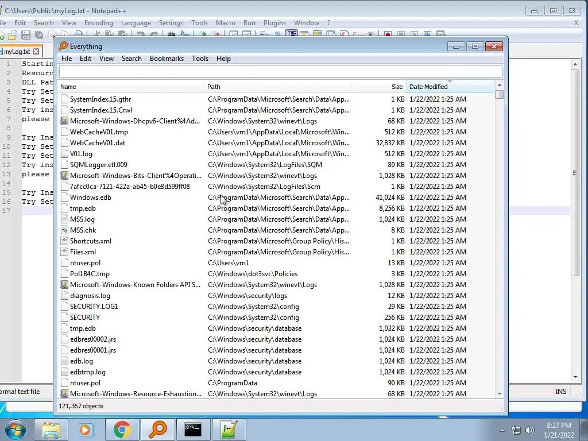Click the file icon beside WebCacheV01.dat
The width and height of the screenshot is (588, 441).
pyautogui.click(x=64, y=143)
